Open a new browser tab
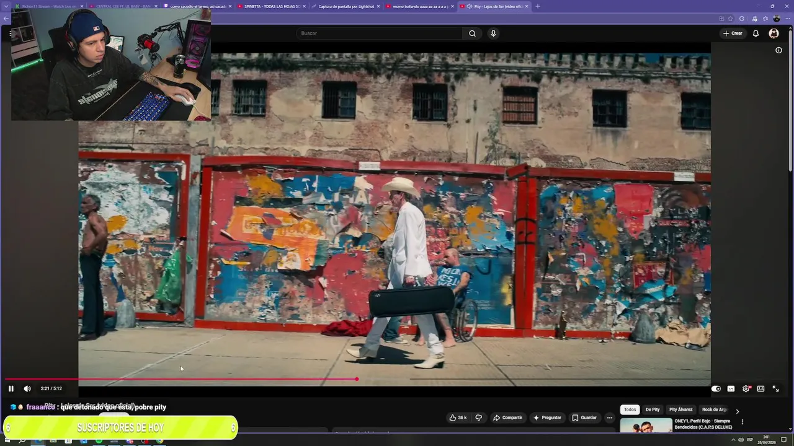Viewport: 794px width, 446px height. (537, 6)
